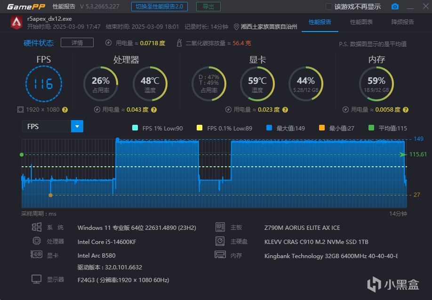Click the RAM memory icon in specs
The image size is (432, 300).
coord(220,254)
